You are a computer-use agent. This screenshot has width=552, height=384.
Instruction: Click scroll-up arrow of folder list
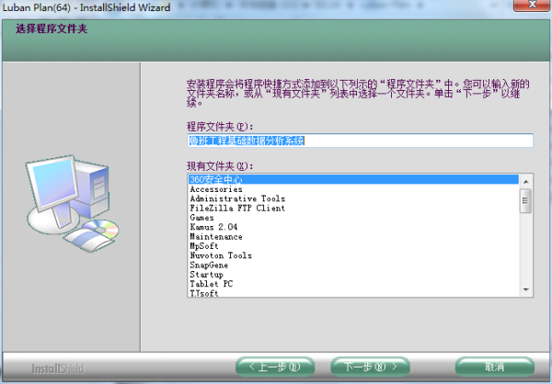pyautogui.click(x=526, y=179)
